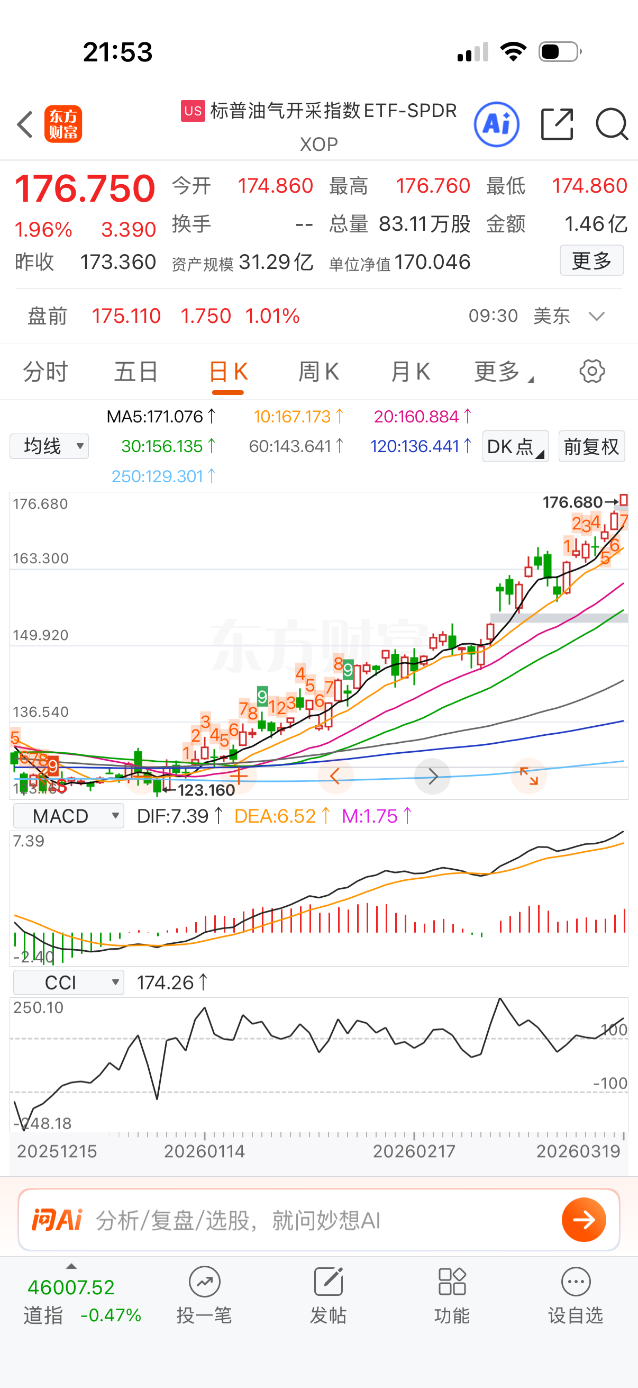Switch to 五日 tab
The height and width of the screenshot is (1388, 638).
(x=135, y=372)
